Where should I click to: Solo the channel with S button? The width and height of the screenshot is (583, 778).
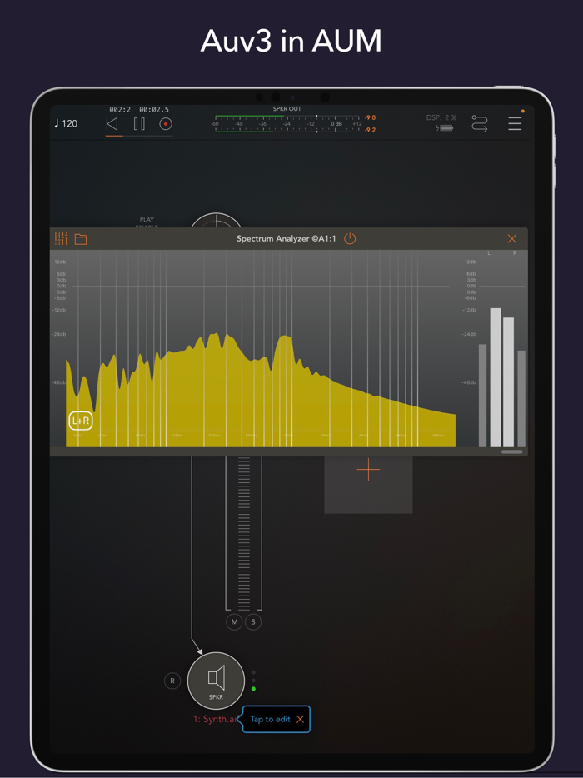[253, 621]
